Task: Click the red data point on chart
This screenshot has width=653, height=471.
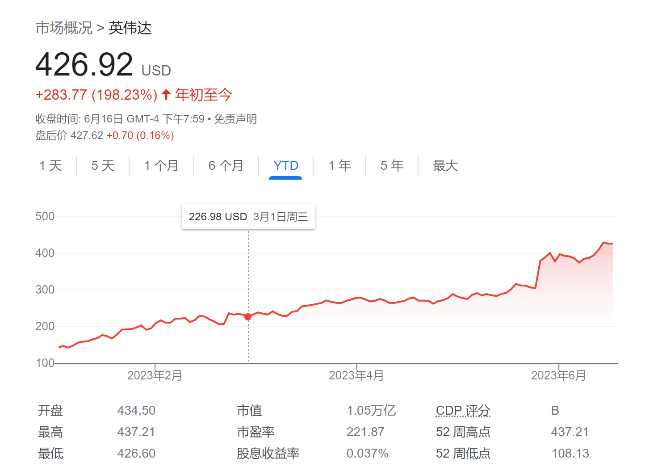Action: (248, 317)
